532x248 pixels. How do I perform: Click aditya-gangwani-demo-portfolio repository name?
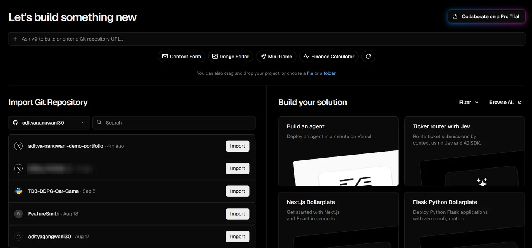[65, 146]
